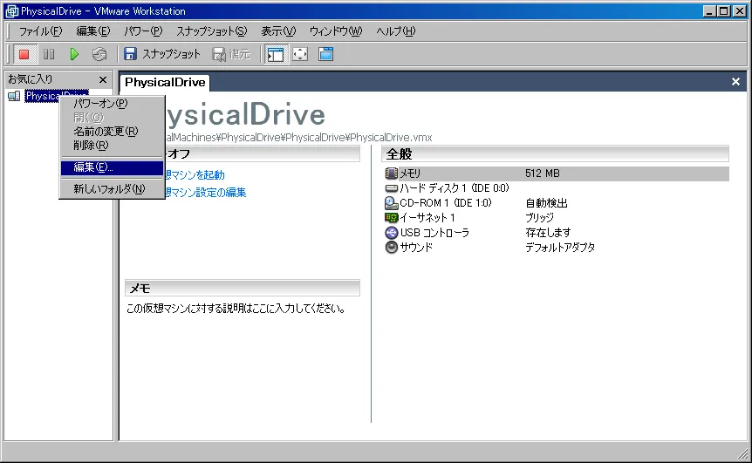Choose 削除(R) in the context menu
This screenshot has width=752, height=463.
113,146
